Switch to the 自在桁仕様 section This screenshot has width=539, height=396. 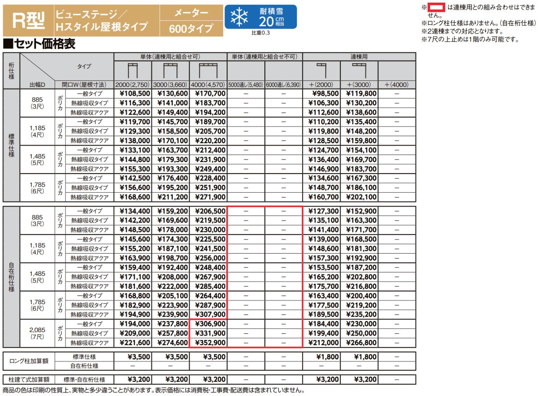[10, 276]
